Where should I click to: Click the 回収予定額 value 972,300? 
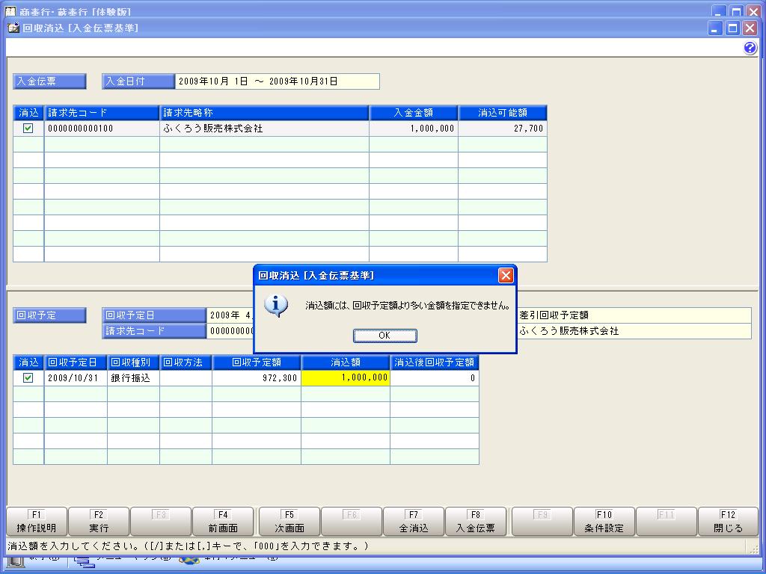pyautogui.click(x=257, y=377)
